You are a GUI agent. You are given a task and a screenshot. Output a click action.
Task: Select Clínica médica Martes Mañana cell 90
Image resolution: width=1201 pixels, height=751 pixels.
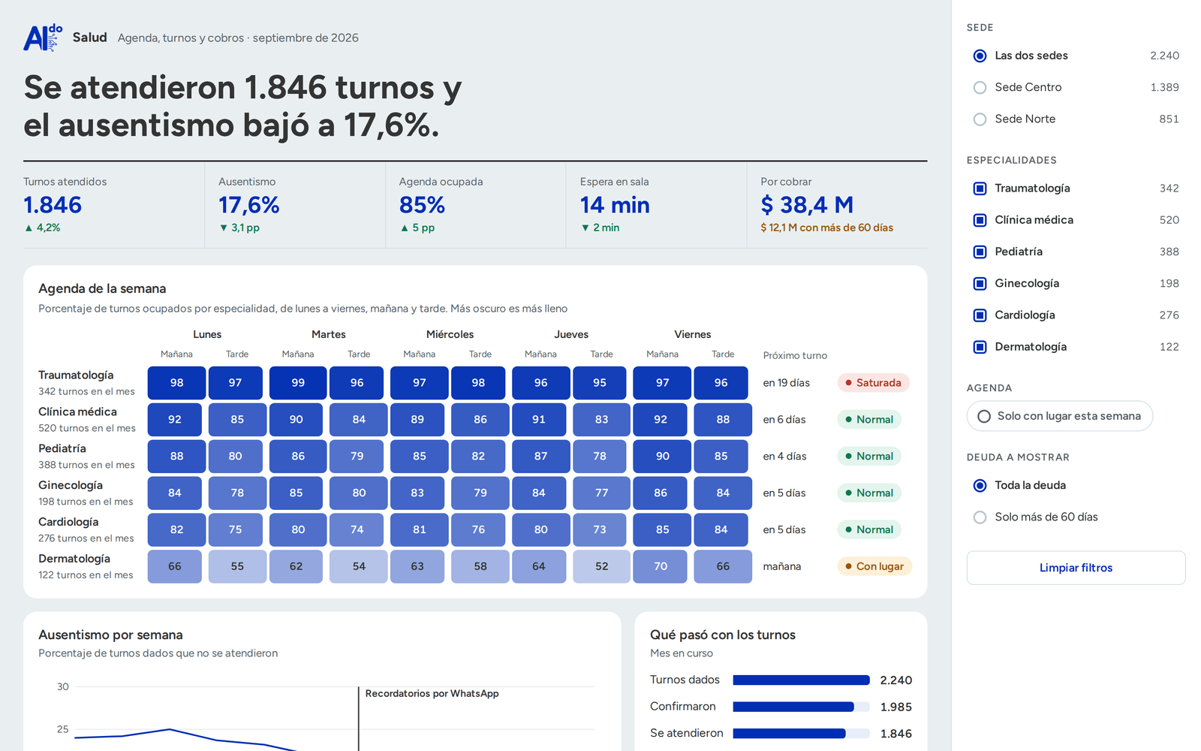click(296, 420)
